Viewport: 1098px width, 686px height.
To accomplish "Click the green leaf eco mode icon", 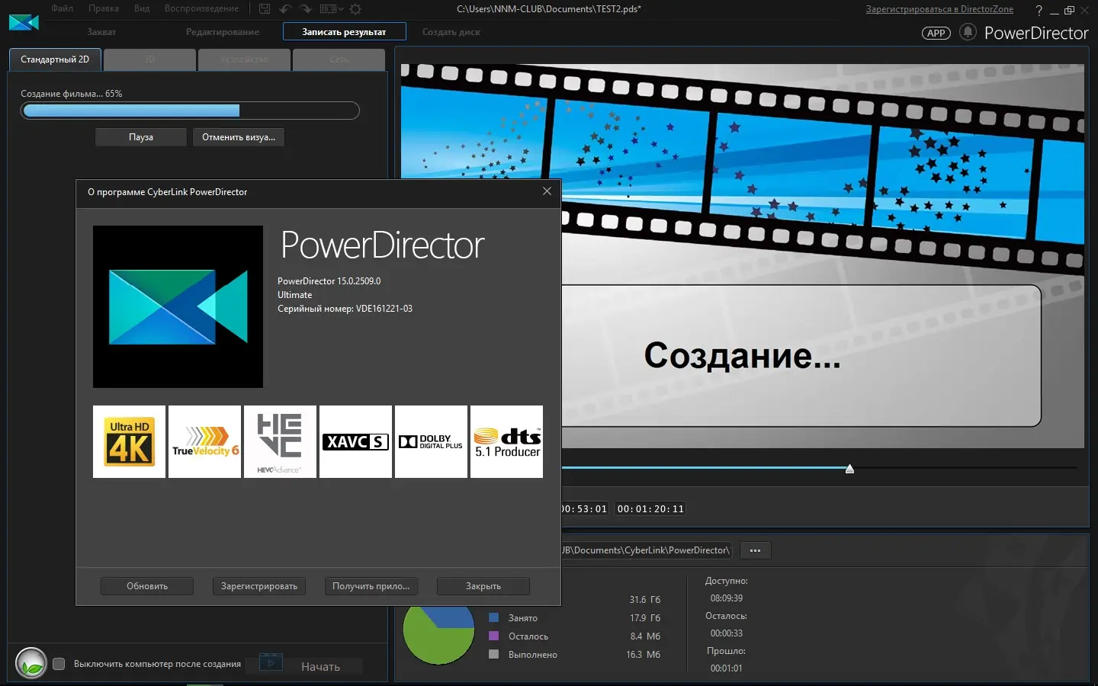I will (31, 663).
